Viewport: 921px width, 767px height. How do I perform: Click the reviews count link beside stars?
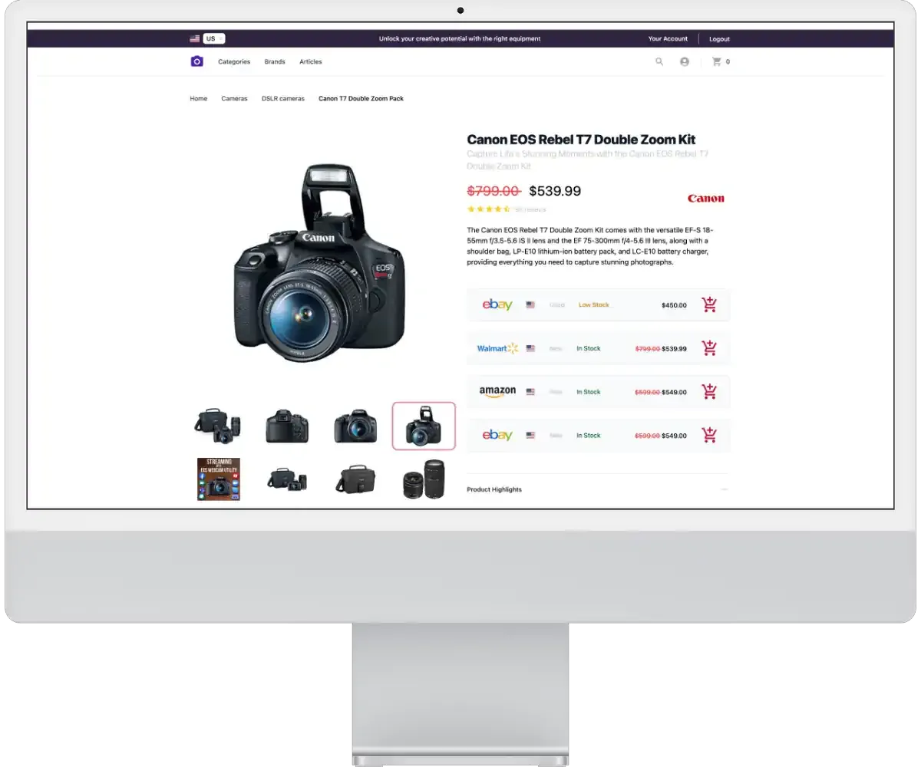[530, 209]
